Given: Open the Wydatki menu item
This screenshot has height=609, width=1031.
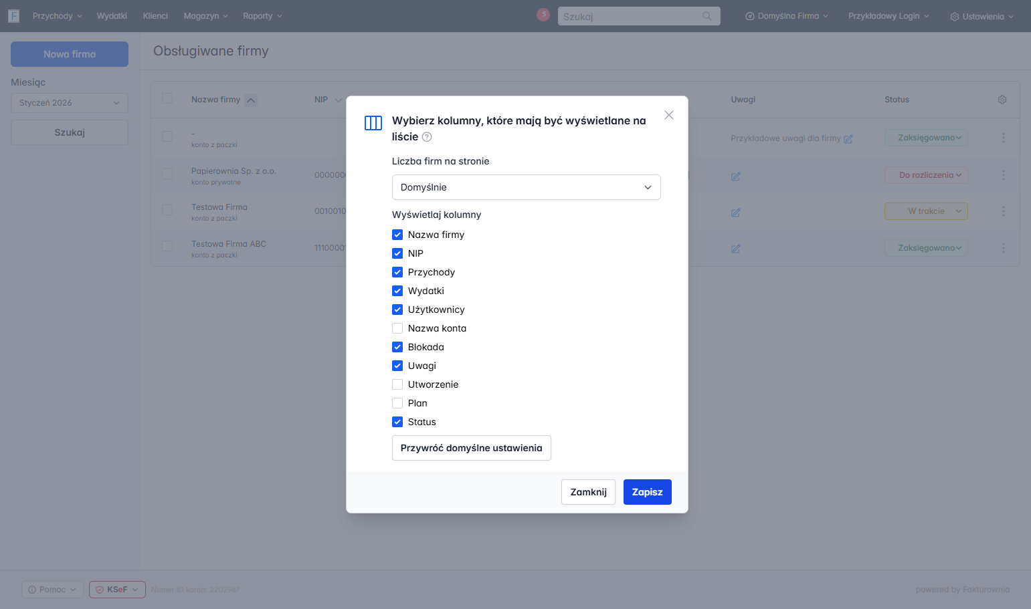Looking at the screenshot, I should tap(112, 16).
